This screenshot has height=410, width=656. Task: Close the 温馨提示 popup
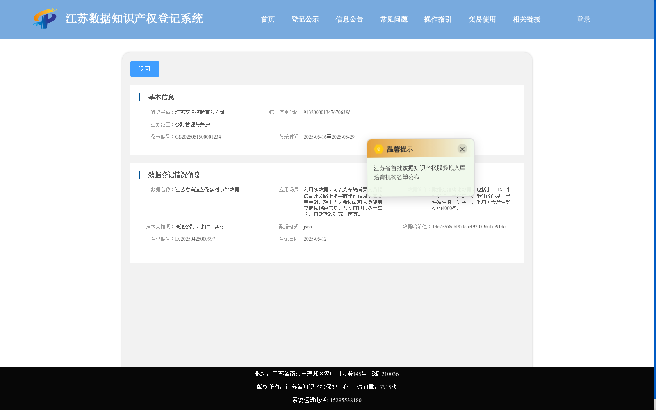point(462,149)
